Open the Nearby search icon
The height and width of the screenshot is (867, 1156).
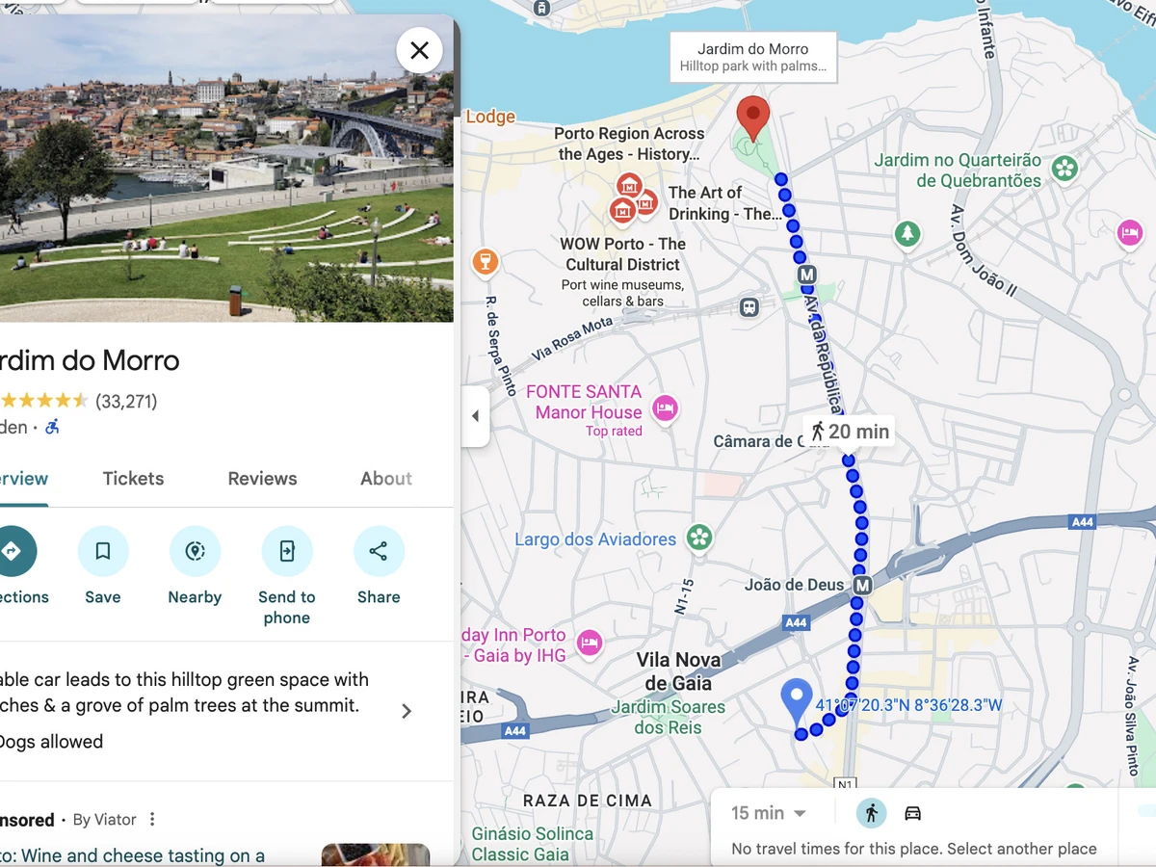pos(195,551)
